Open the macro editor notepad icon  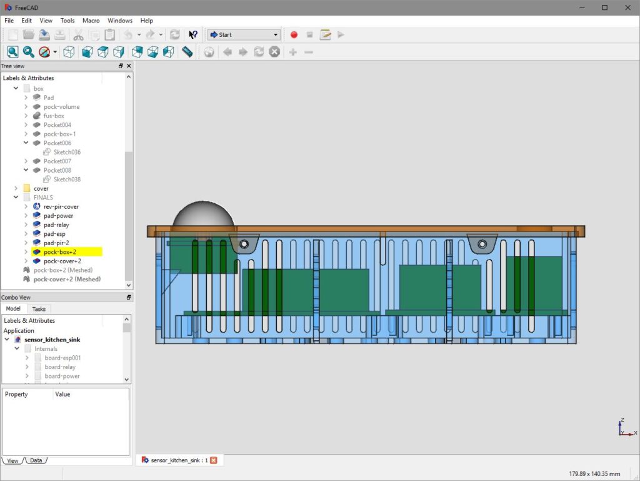click(x=325, y=34)
